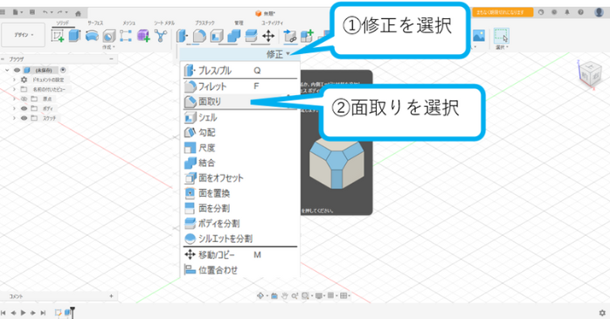610x319 pixels.
Task: Open the notifications bell icon
Action: tap(567, 12)
